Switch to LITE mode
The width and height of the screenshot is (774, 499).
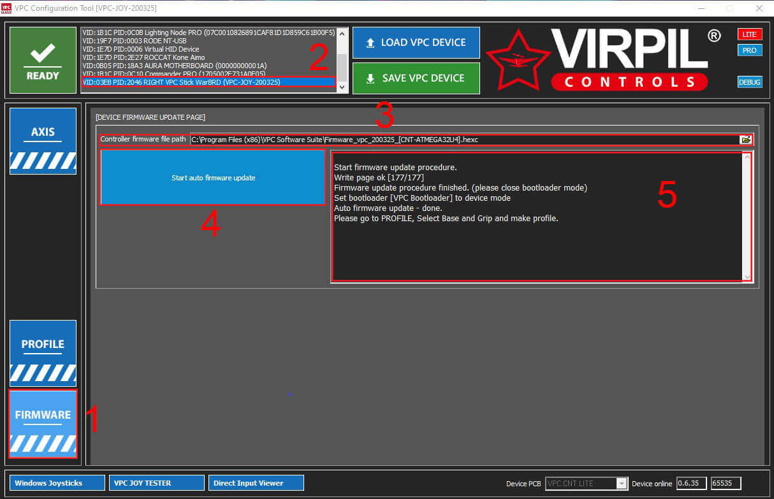(750, 34)
